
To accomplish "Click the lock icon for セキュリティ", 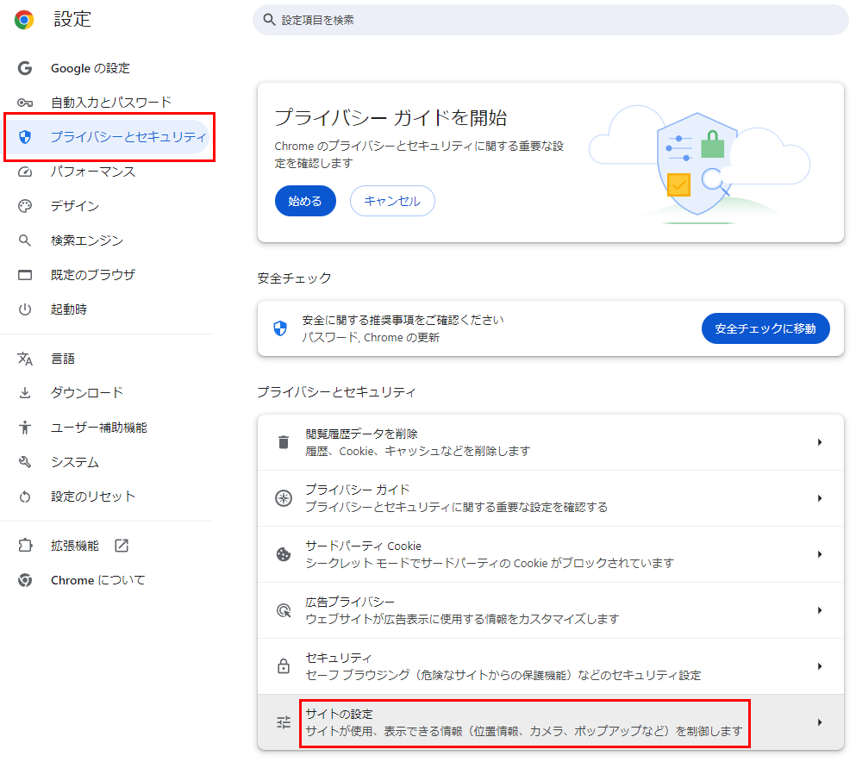I will pyautogui.click(x=284, y=666).
